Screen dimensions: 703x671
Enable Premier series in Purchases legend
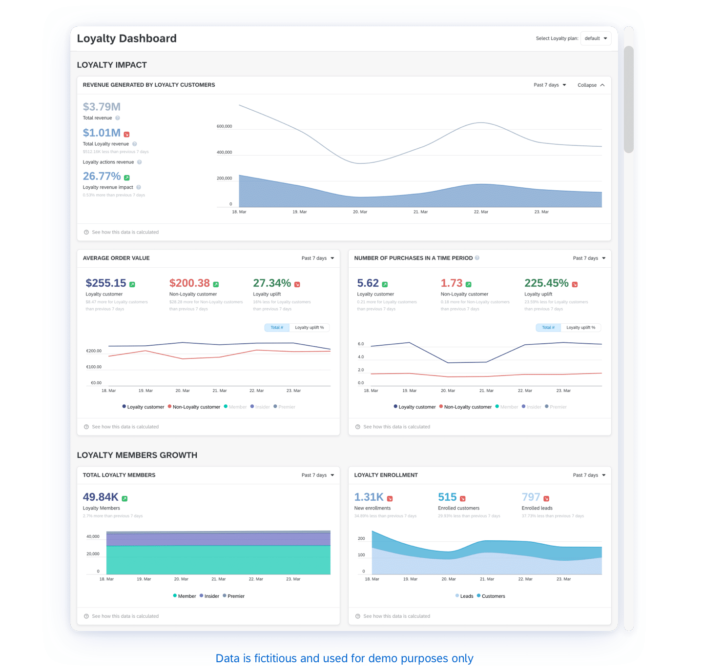click(556, 407)
